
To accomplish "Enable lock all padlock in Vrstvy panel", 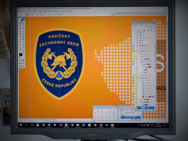I will (144, 30).
